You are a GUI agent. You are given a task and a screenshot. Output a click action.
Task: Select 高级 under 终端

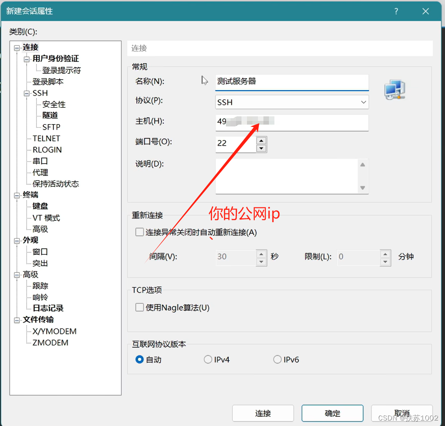(x=40, y=229)
